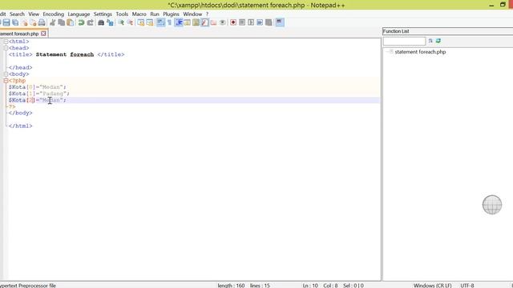Click 'length : 160' in status bar
The height and width of the screenshot is (288, 513).
pos(231,286)
